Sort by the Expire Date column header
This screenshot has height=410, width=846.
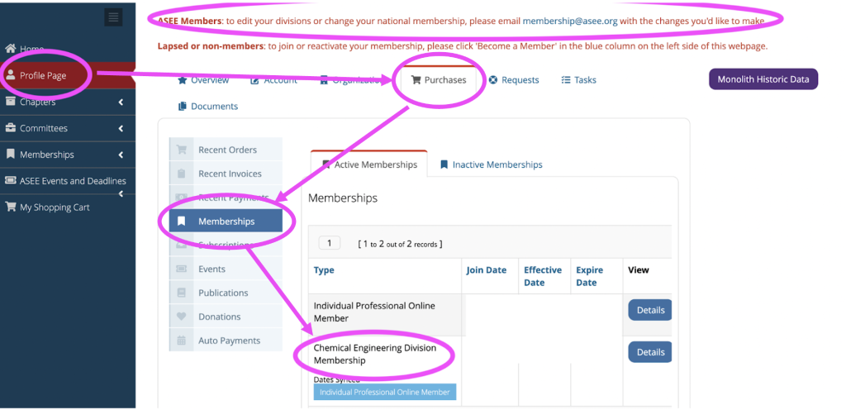coord(589,276)
